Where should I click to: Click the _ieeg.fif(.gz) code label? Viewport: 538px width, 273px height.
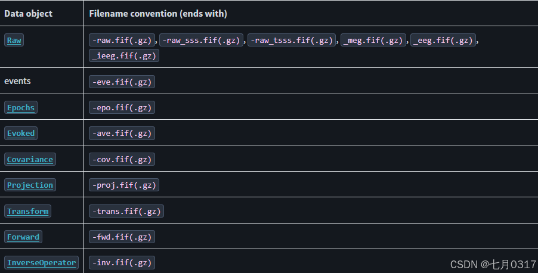tap(124, 55)
